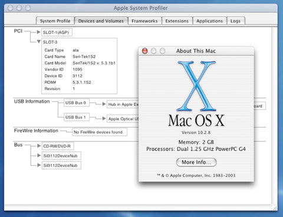Image resolution: width=283 pixels, height=217 pixels.
Task: Click the Revision value 1
Action: (74, 89)
